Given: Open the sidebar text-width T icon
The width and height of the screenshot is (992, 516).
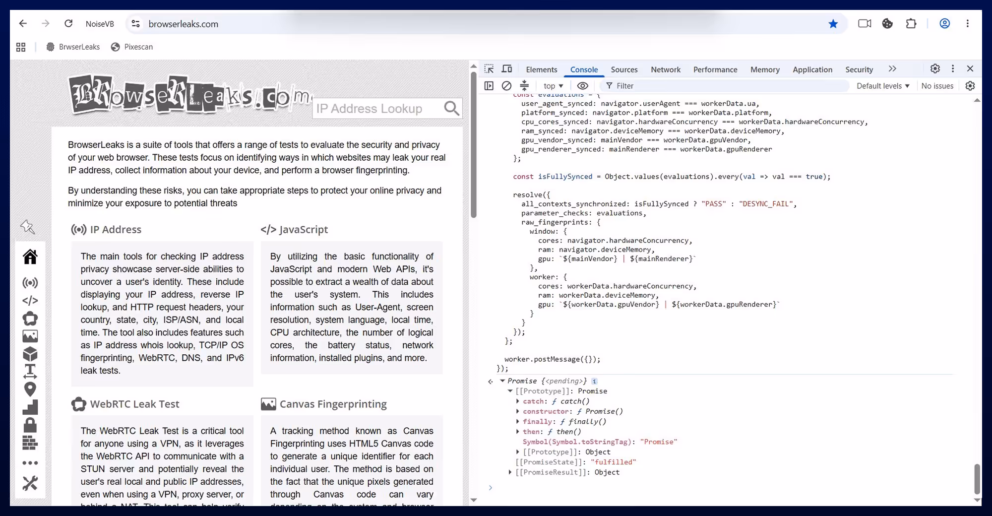Looking at the screenshot, I should pyautogui.click(x=30, y=371).
